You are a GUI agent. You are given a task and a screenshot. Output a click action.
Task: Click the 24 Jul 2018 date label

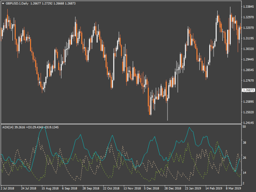pos(29,188)
